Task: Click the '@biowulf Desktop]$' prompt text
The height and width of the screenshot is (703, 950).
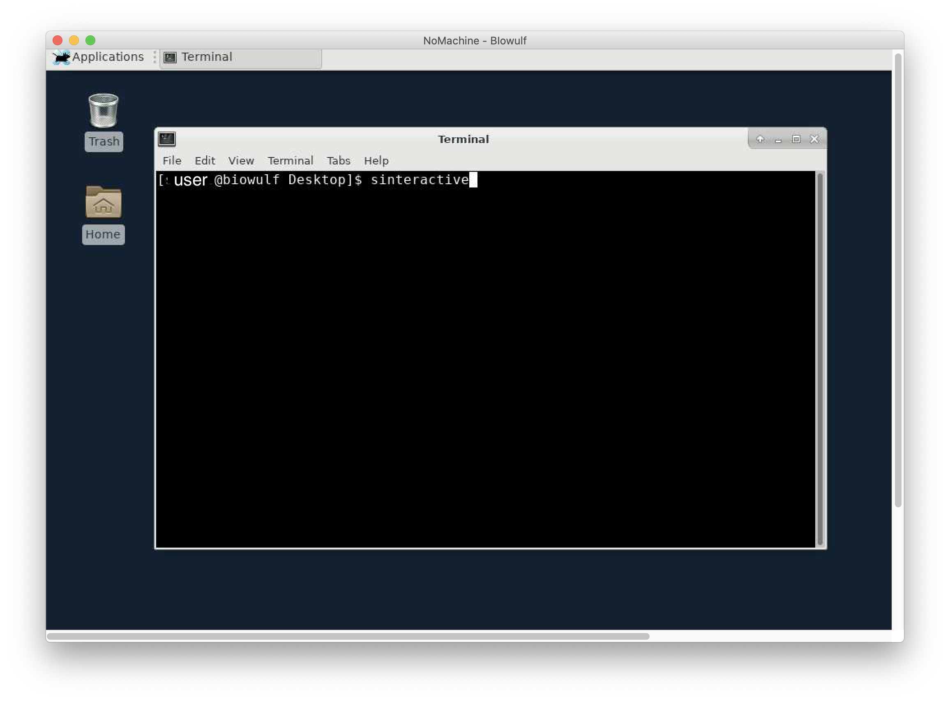Action: (288, 180)
